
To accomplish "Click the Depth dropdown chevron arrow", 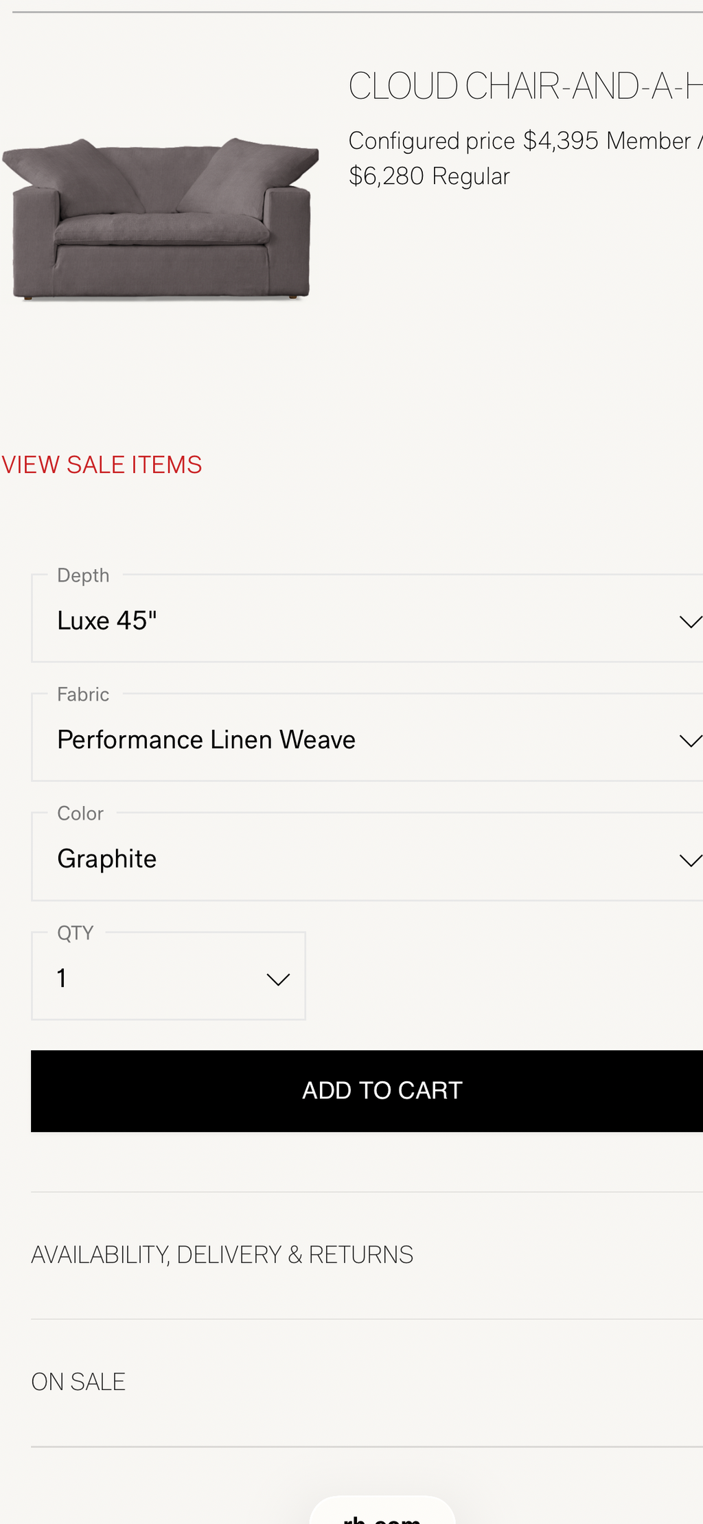I will click(690, 621).
